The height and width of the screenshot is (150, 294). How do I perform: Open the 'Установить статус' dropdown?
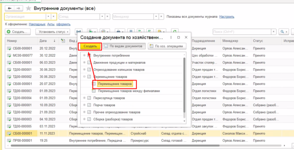coord(54,31)
